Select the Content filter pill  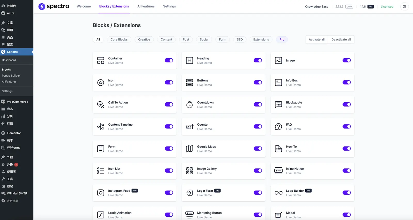click(166, 39)
